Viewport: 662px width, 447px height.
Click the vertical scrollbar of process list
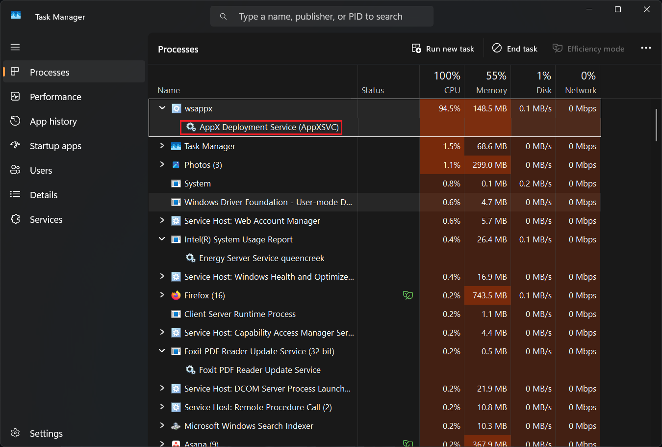[656, 125]
